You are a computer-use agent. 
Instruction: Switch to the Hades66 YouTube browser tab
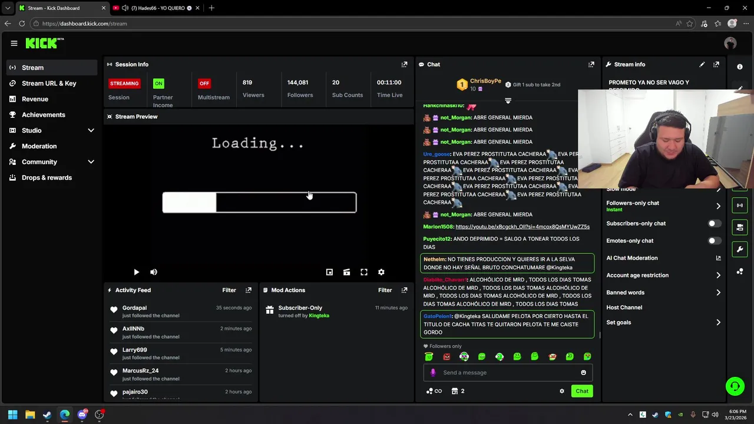tap(156, 8)
